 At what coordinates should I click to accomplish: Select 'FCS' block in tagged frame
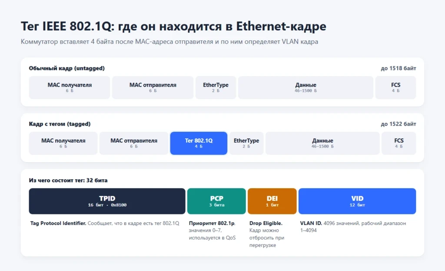399,143
